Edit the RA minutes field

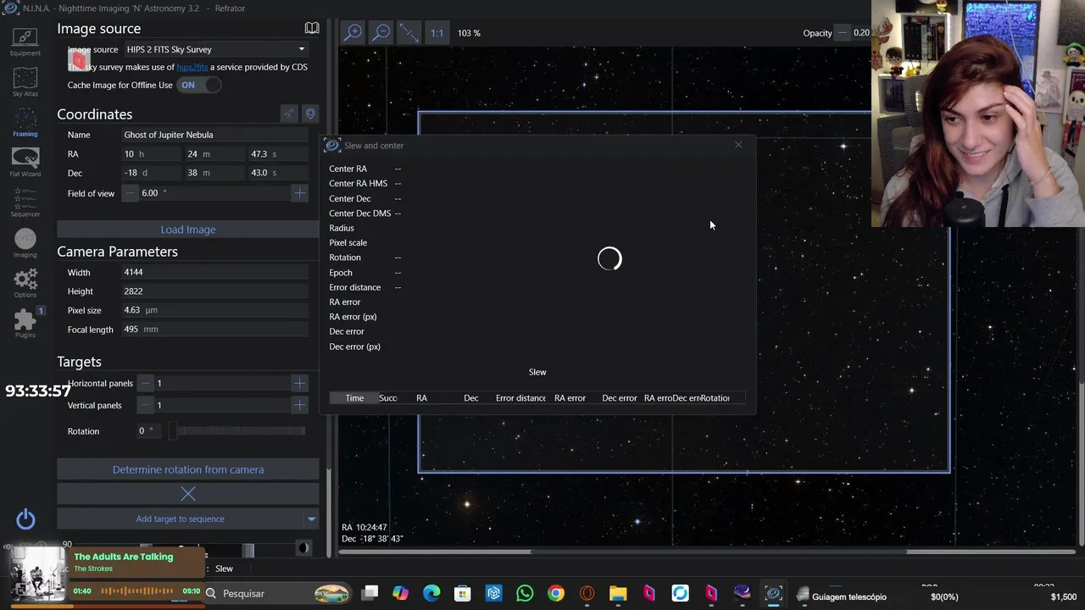coord(215,154)
